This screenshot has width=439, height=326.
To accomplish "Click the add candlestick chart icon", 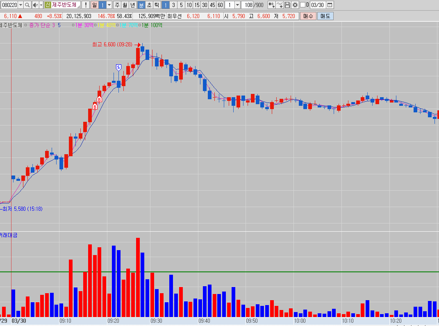I will 271,5.
